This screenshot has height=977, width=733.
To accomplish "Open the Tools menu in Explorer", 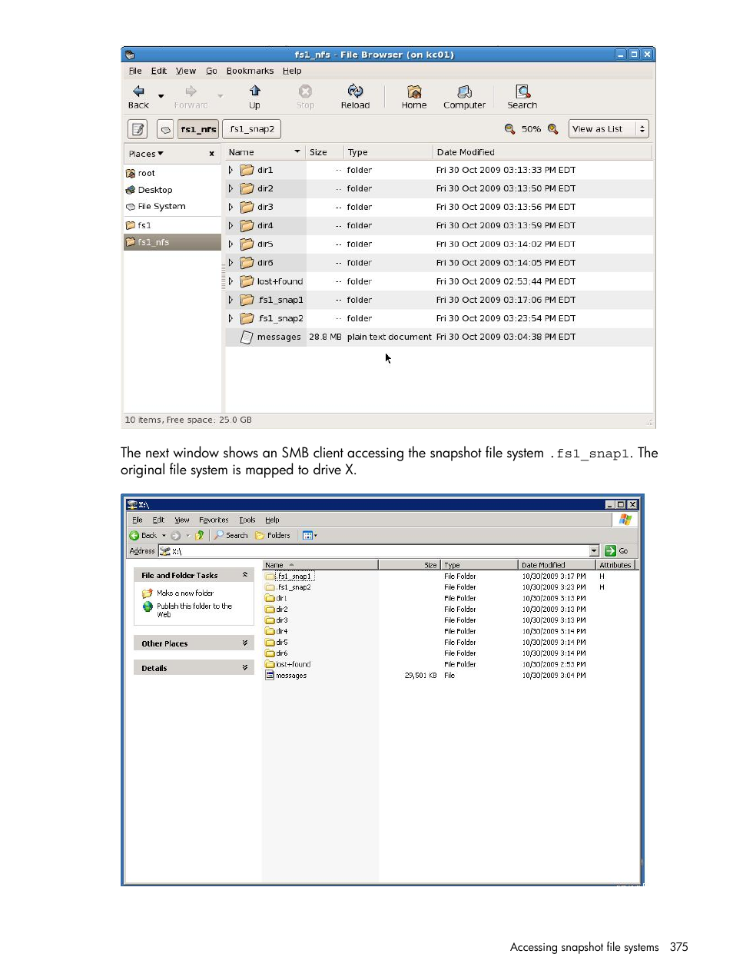I will (x=247, y=520).
